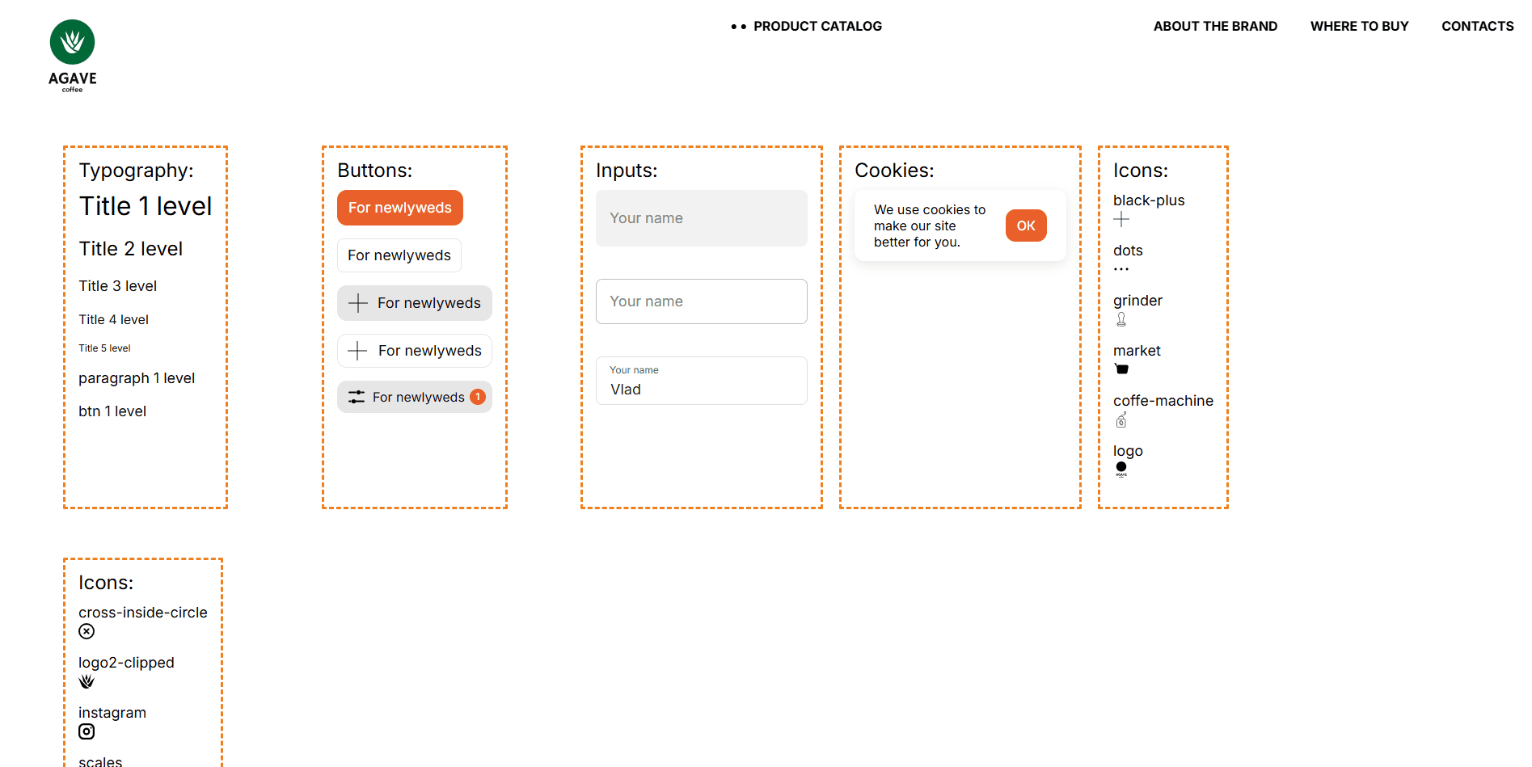
Task: Click the grinder icon
Action: click(x=1121, y=319)
